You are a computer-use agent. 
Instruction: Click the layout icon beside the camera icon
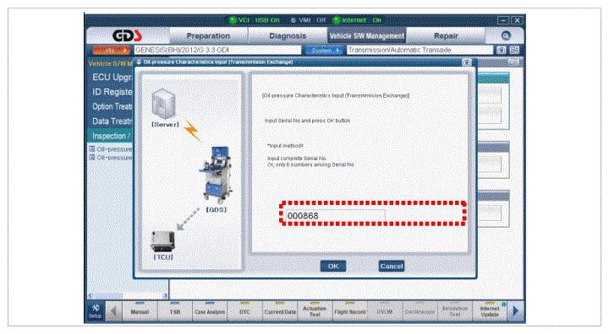click(514, 50)
